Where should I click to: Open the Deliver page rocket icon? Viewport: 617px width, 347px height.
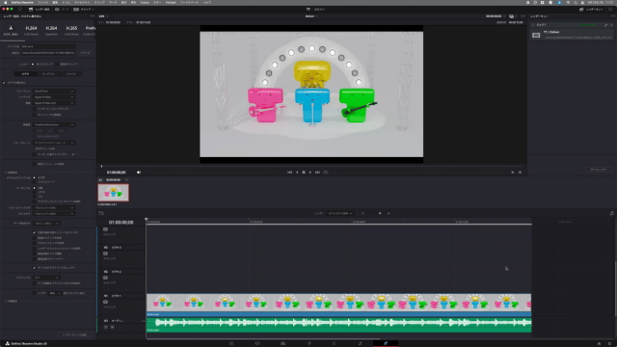pyautogui.click(x=386, y=343)
